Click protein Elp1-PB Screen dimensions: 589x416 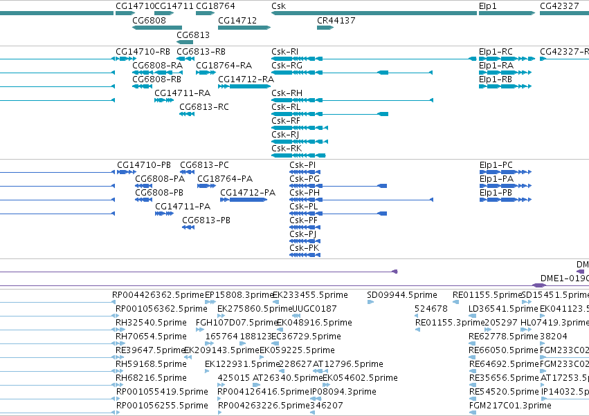coord(496,193)
